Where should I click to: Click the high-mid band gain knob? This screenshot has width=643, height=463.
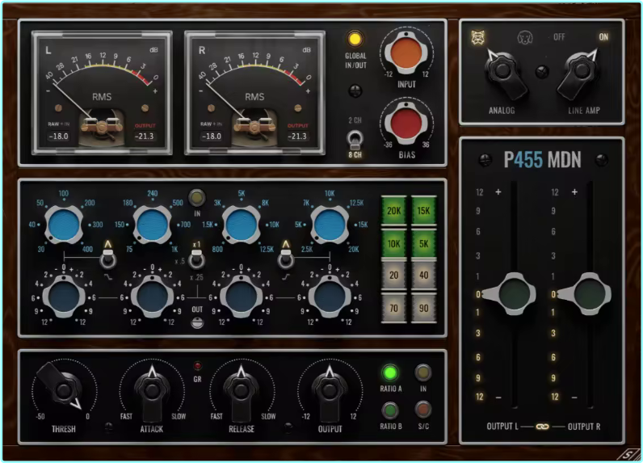241,297
